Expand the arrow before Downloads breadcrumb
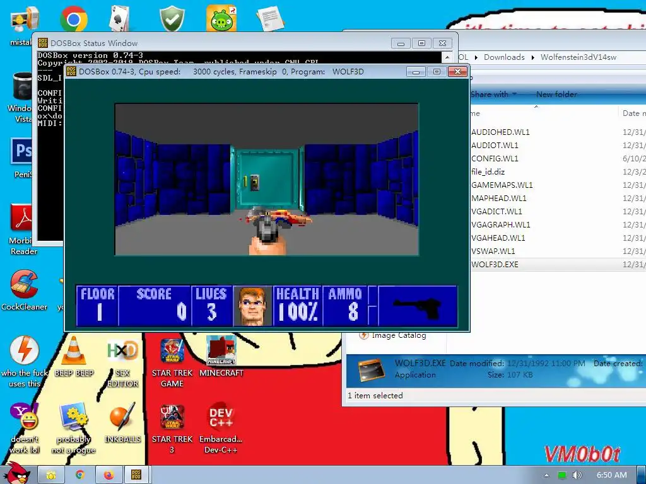Screen dimensions: 646x484 476,57
